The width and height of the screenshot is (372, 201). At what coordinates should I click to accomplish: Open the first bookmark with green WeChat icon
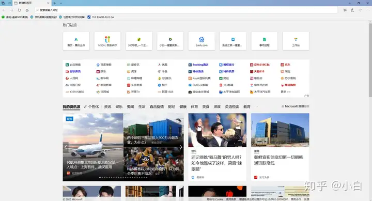[x=14, y=17]
